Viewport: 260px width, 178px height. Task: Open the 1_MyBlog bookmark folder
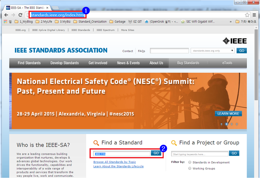tap(24, 22)
